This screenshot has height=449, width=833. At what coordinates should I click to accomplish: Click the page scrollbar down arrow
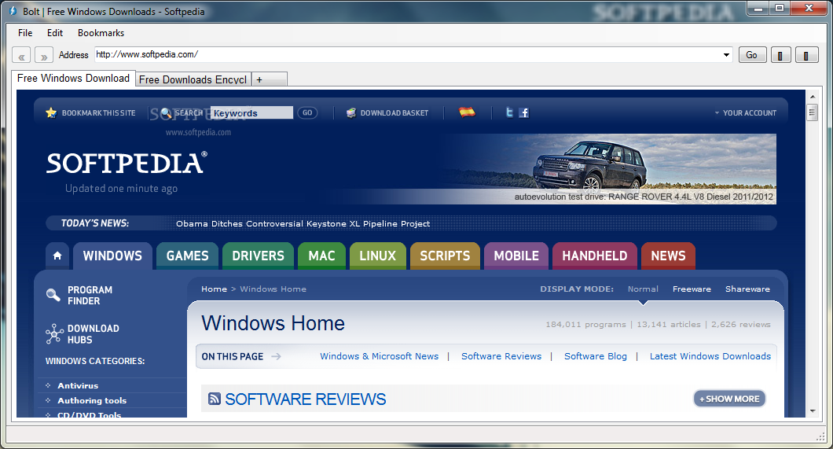pyautogui.click(x=813, y=411)
